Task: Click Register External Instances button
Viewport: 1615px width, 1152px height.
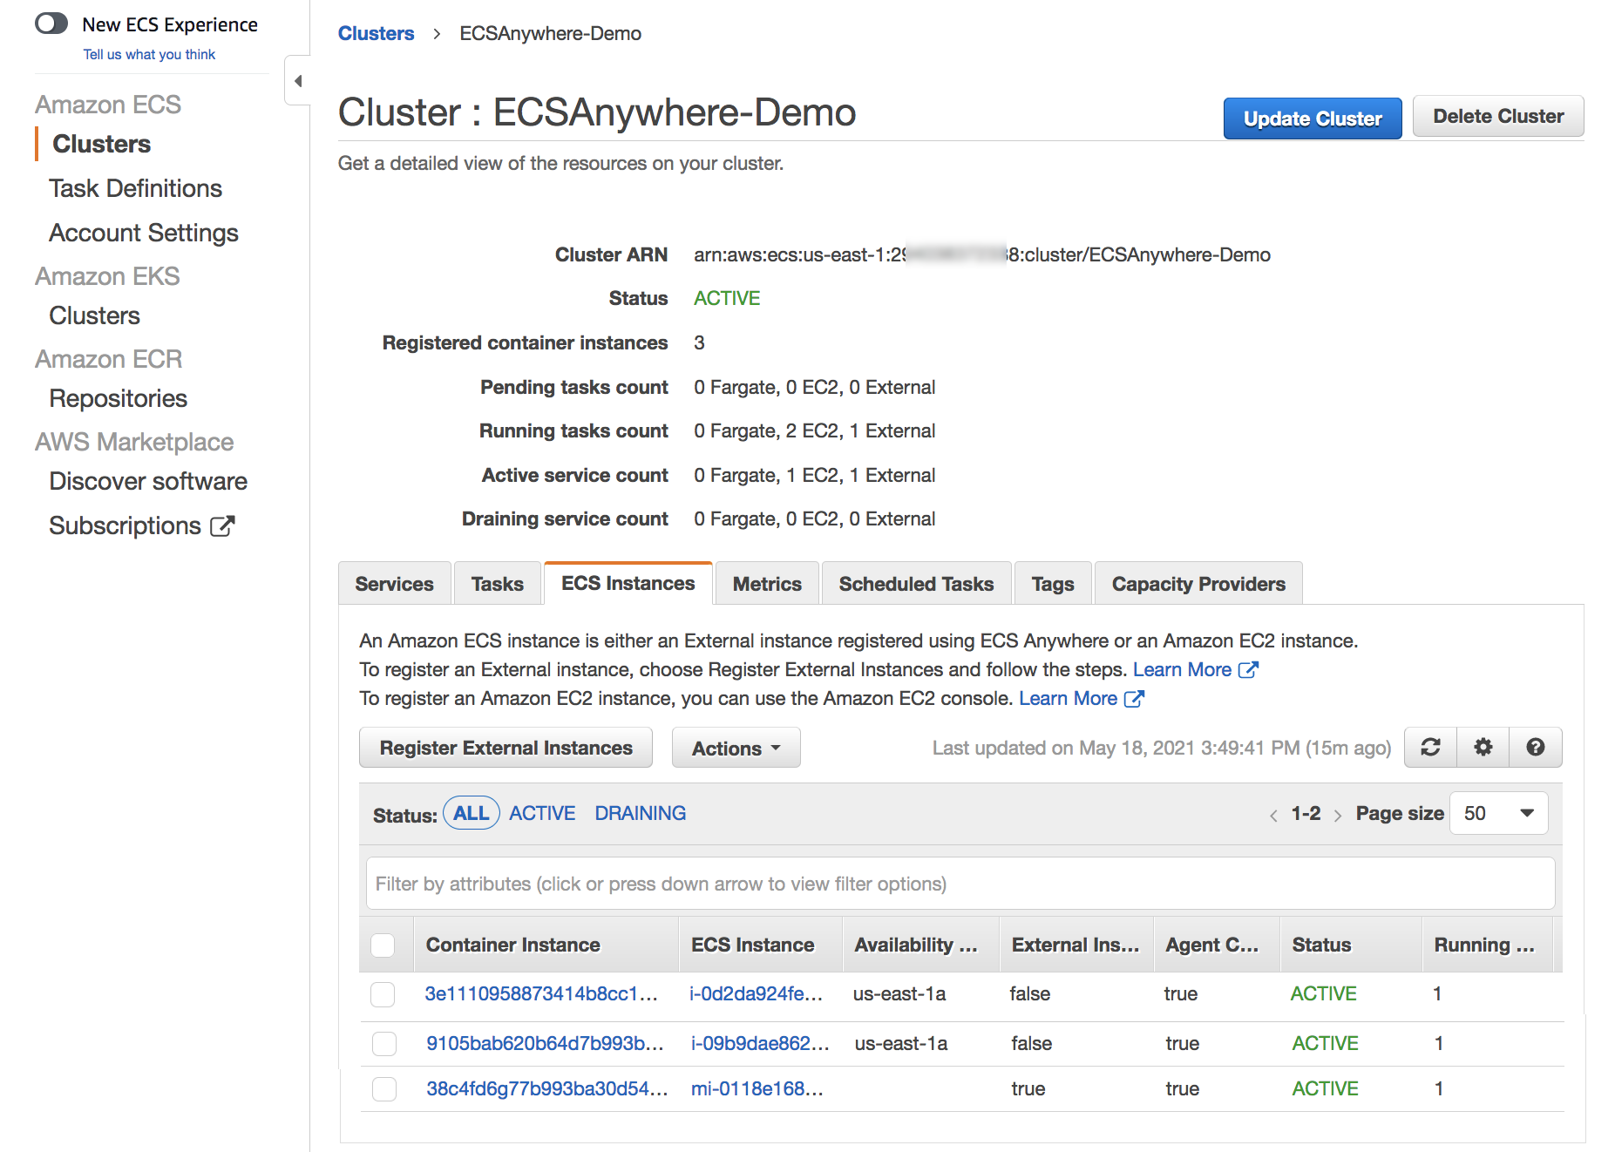Action: 506,749
